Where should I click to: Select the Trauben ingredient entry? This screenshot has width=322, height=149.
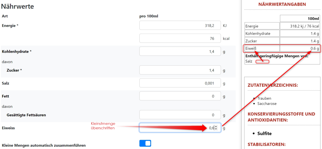pos(264,98)
